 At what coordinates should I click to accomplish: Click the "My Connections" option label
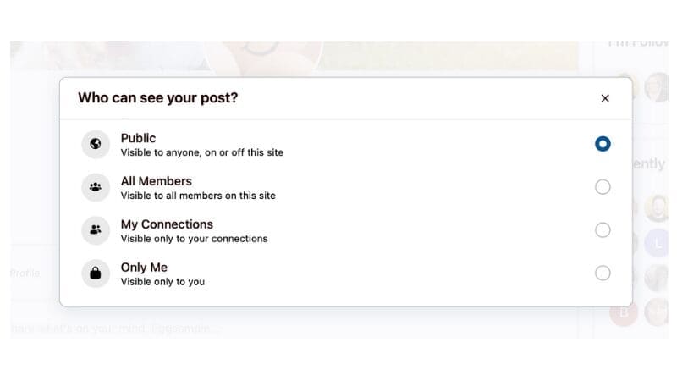(167, 224)
